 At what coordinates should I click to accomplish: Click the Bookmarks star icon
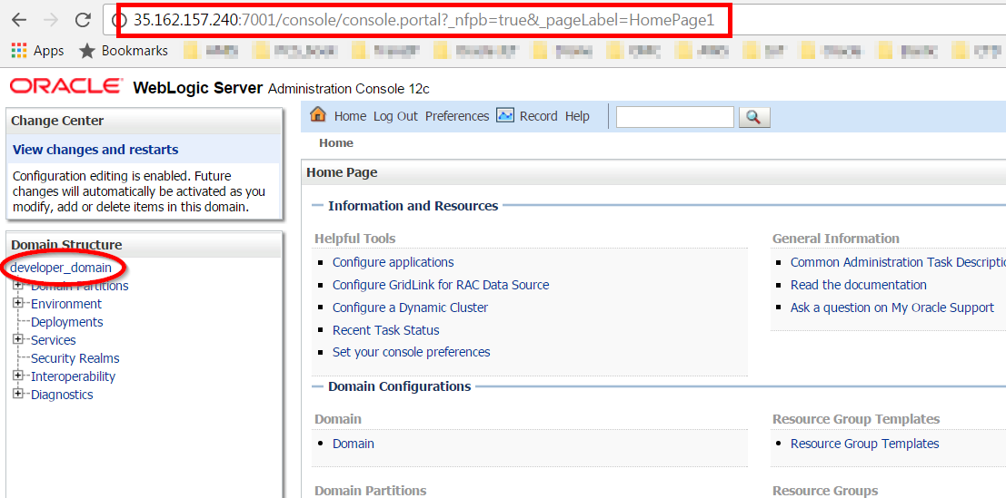coord(87,51)
